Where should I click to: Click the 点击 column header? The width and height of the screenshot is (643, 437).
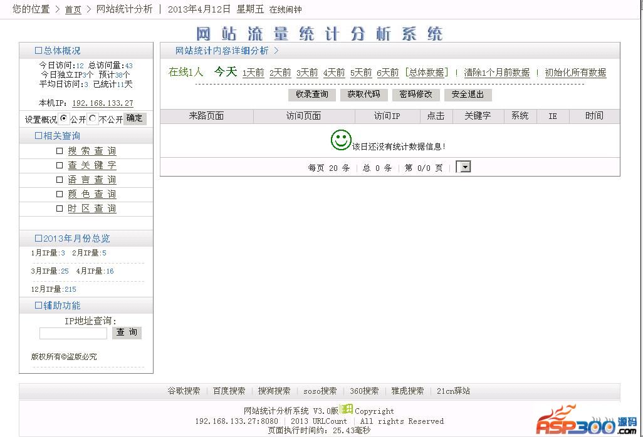click(436, 116)
